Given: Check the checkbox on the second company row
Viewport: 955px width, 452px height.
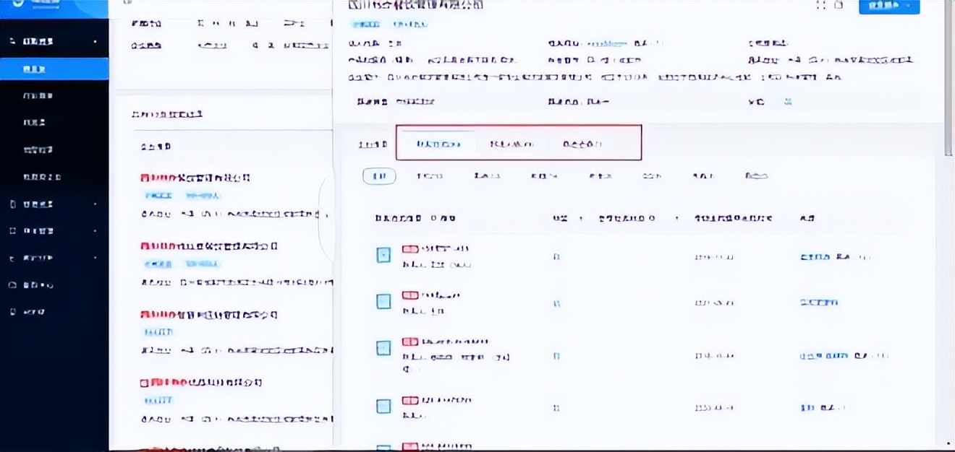Looking at the screenshot, I should 383,301.
